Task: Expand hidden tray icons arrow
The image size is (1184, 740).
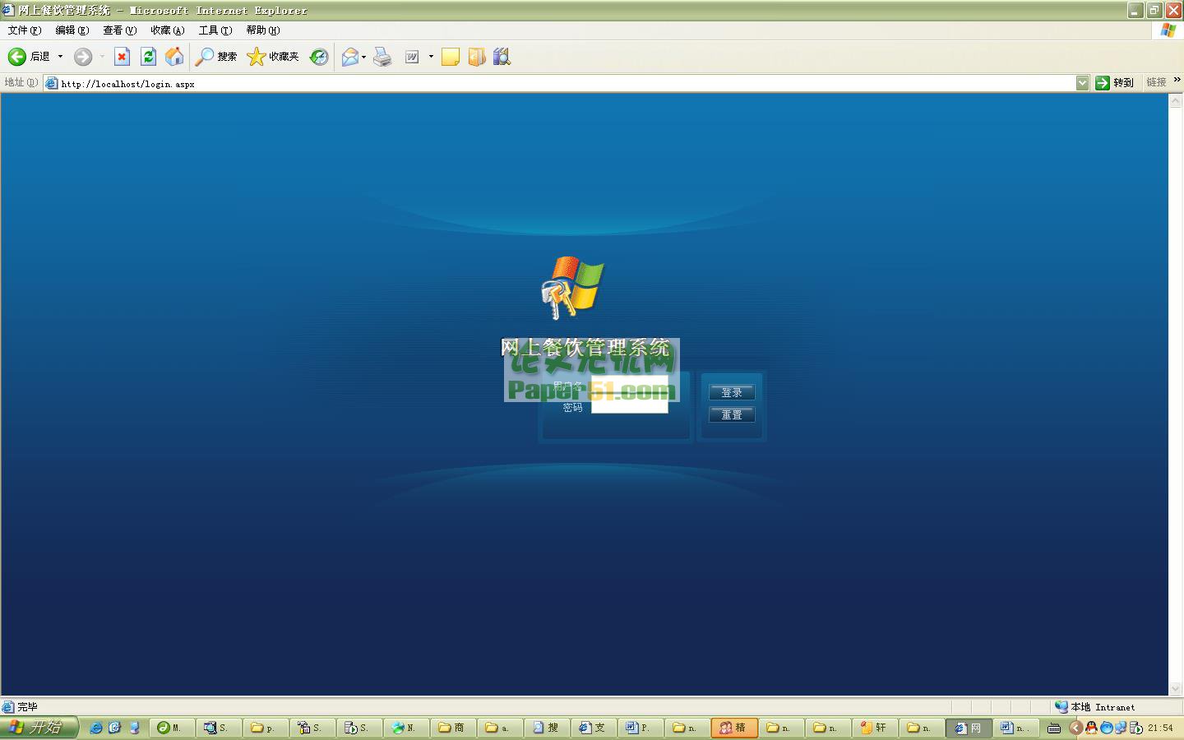Action: click(x=1075, y=728)
